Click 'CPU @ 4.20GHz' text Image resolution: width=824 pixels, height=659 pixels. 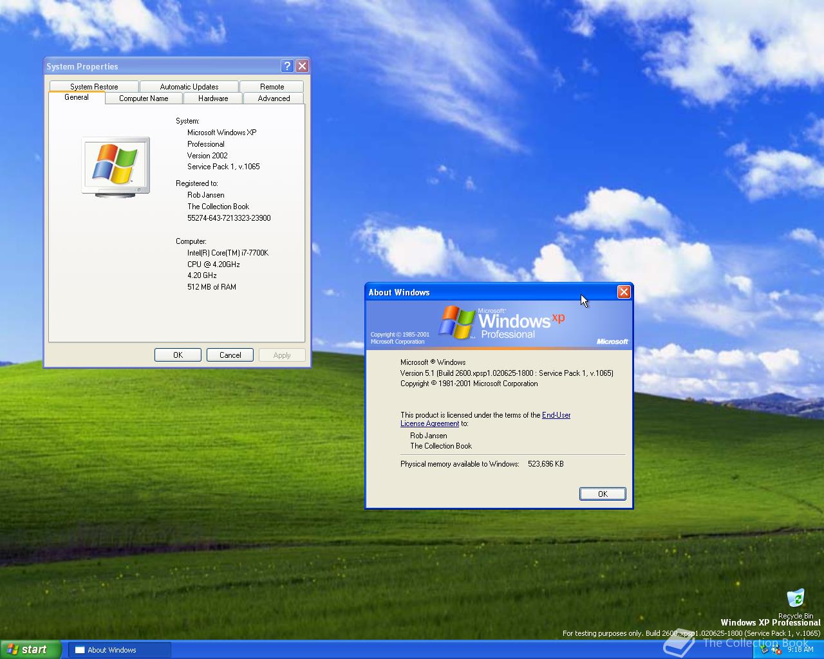coord(214,265)
